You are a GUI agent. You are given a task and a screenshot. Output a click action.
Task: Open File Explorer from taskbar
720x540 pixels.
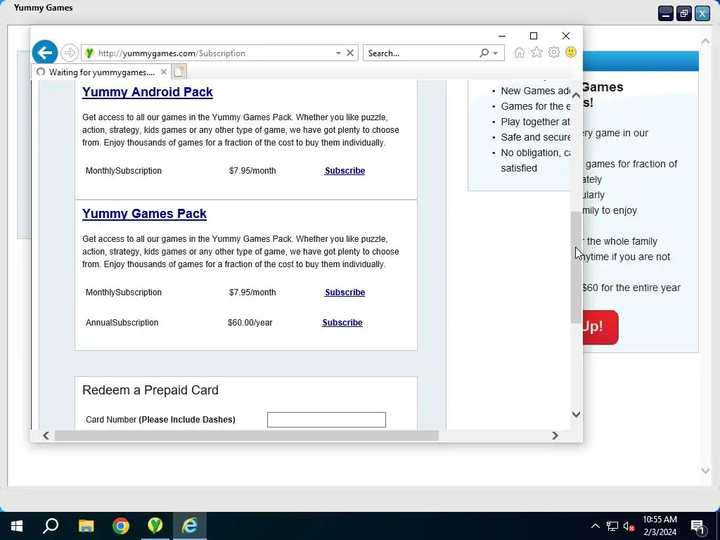[86, 526]
